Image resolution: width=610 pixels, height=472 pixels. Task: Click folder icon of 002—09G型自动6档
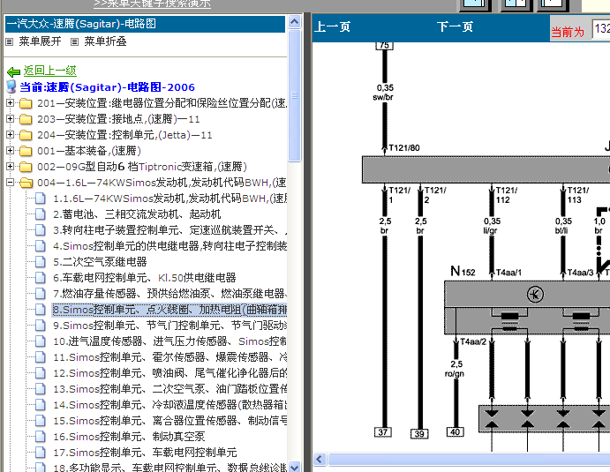point(26,167)
